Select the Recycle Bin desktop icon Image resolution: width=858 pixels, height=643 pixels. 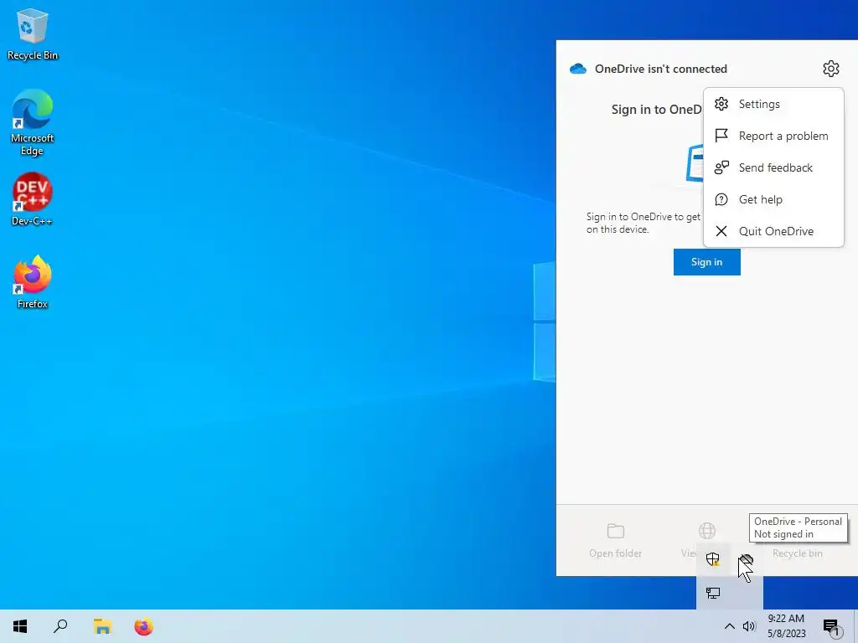[33, 33]
